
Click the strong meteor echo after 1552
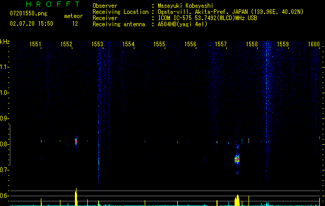(x=76, y=141)
